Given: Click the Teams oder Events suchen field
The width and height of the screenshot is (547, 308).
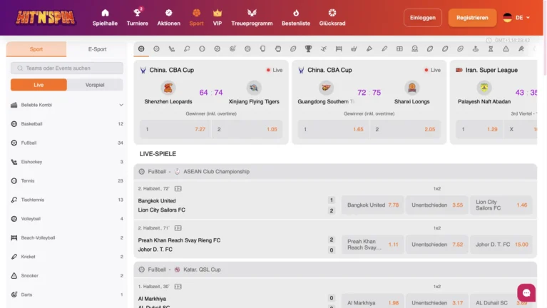Looking at the screenshot, I should click(67, 68).
